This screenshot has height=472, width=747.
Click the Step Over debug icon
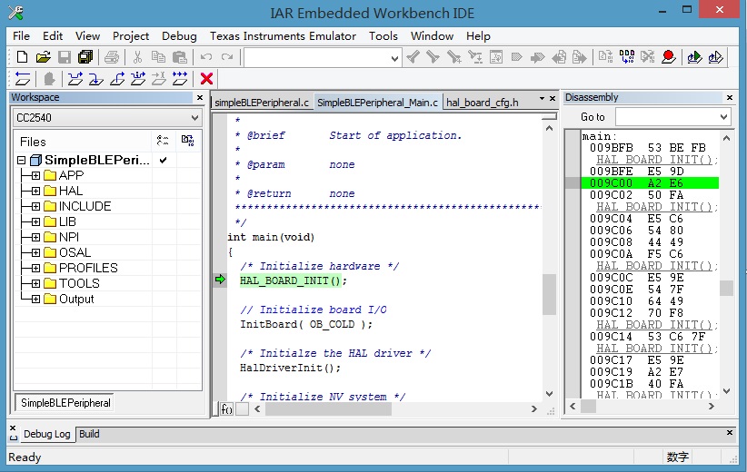75,78
